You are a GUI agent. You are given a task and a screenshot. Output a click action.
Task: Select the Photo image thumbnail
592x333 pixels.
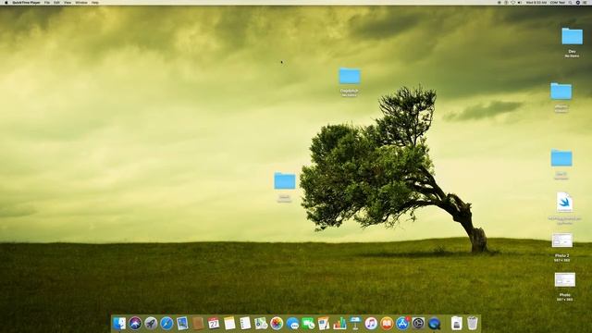point(565,279)
